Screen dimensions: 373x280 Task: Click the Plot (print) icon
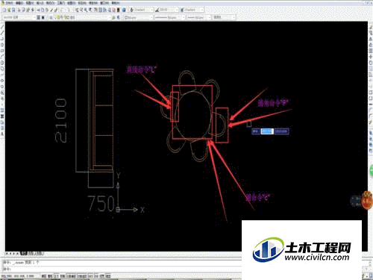point(19,10)
